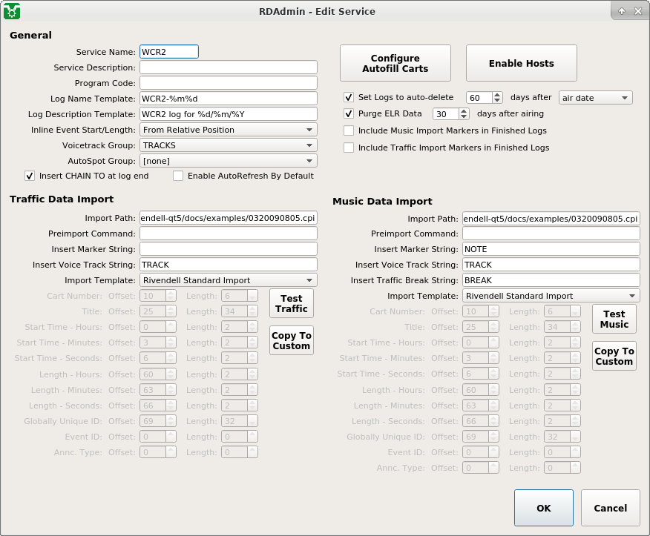Image resolution: width=650 pixels, height=536 pixels.
Task: Confirm changes with the OK button
Action: (x=544, y=508)
